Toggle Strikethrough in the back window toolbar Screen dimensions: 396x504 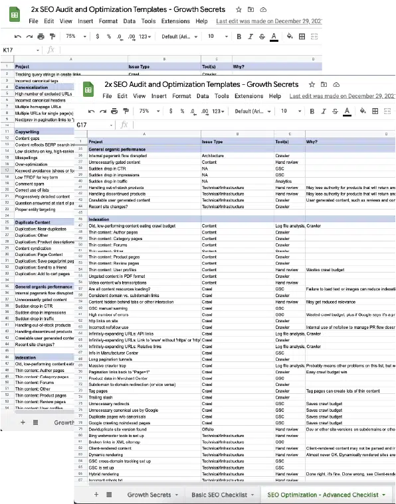[x=262, y=36]
